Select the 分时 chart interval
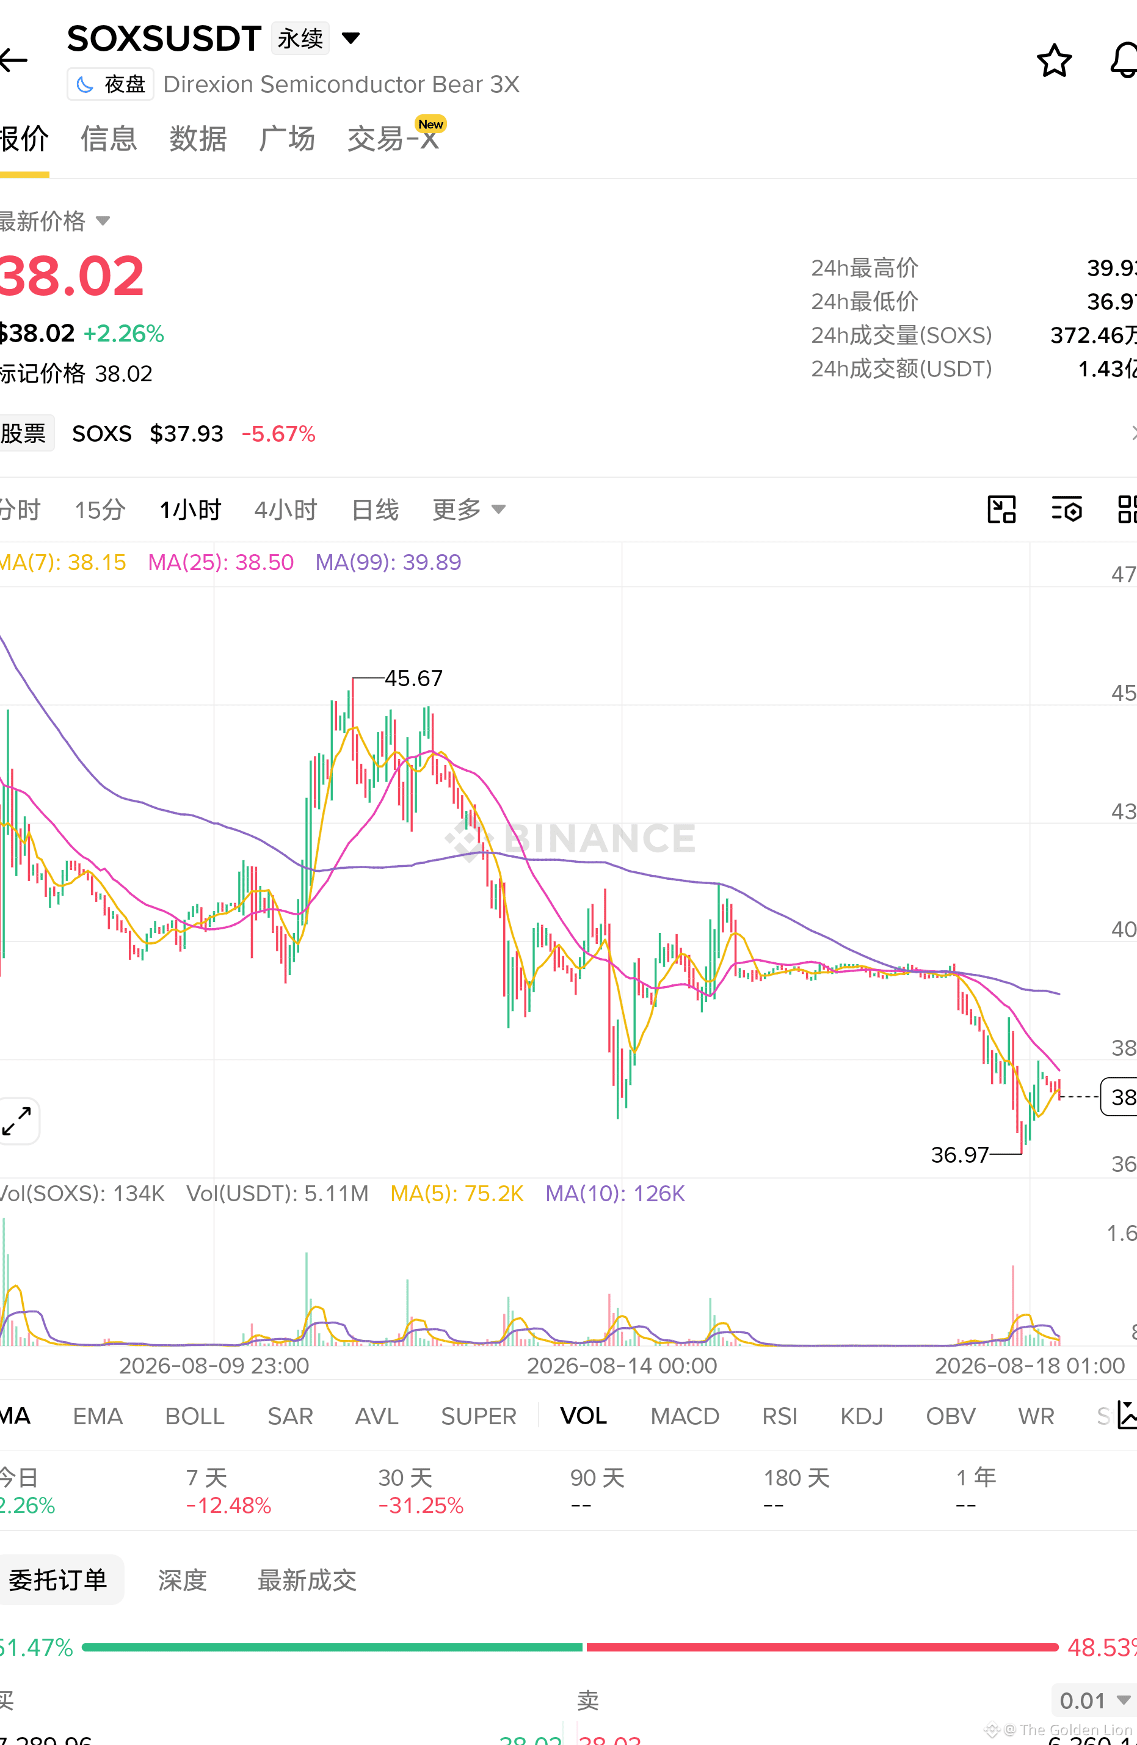1137x1745 pixels. point(20,509)
